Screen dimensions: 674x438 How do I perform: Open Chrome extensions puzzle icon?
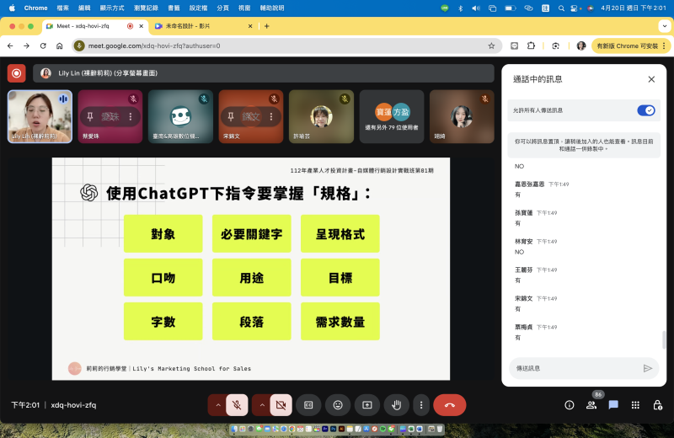(x=531, y=45)
